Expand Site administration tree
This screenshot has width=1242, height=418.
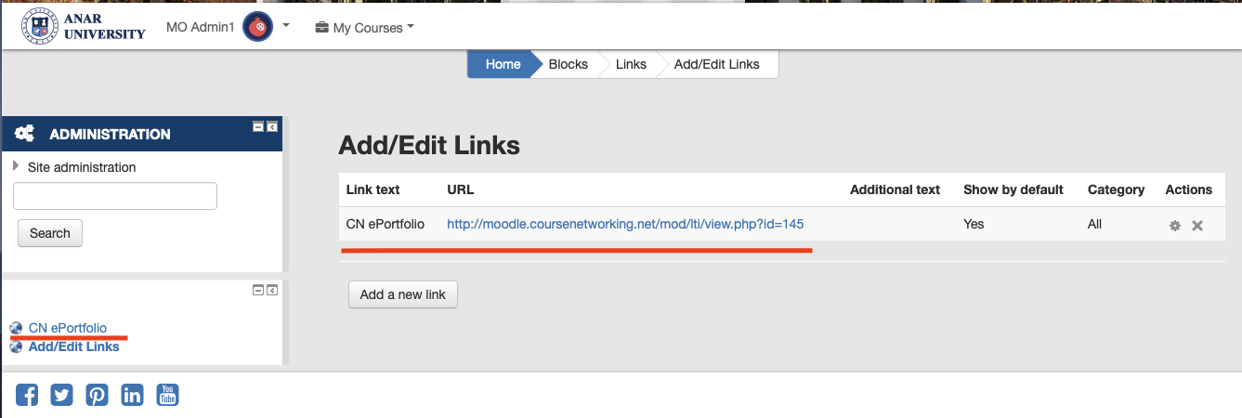pos(17,166)
